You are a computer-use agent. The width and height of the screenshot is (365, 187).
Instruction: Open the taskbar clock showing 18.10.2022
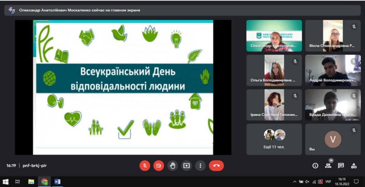pos(342,182)
